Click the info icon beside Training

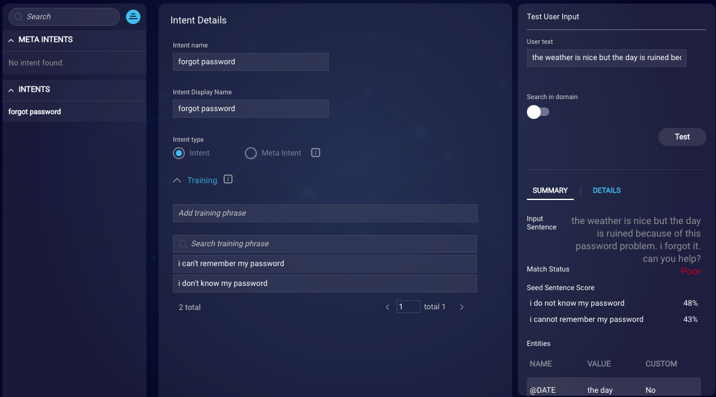point(228,179)
